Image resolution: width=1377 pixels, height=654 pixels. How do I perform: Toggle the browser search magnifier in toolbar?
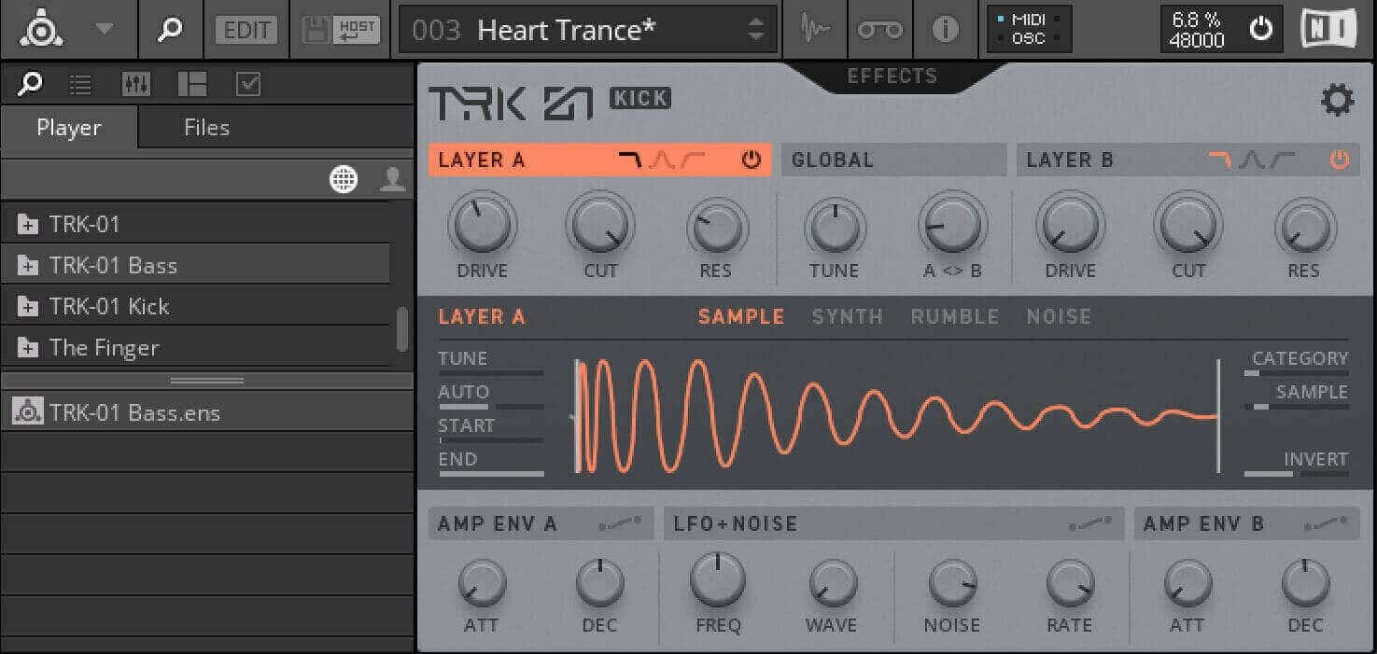169,29
